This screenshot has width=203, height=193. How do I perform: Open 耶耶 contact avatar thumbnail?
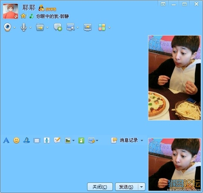10,11
